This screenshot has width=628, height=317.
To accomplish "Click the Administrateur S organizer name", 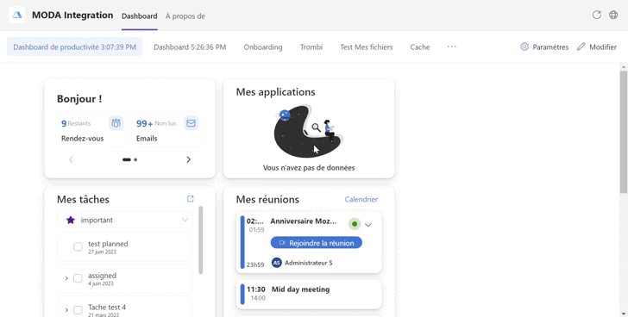I will point(309,263).
